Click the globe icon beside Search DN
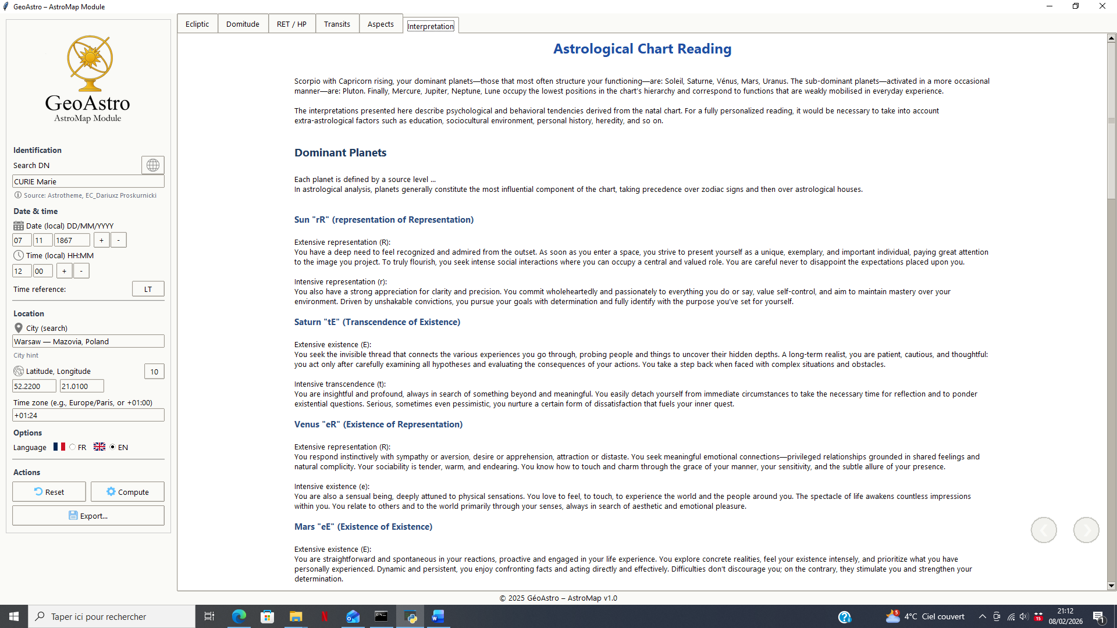The image size is (1117, 628). 152,165
